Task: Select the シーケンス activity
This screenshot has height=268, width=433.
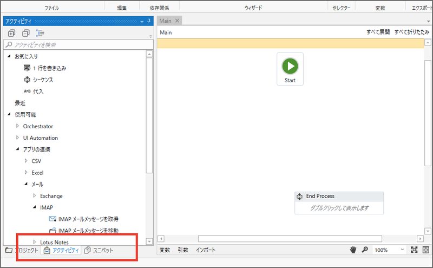Action: point(38,80)
